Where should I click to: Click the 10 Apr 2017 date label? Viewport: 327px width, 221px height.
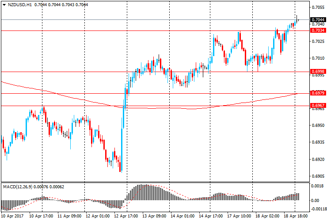12,216
